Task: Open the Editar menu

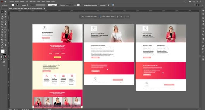Action: pyautogui.click(x=17, y=2)
